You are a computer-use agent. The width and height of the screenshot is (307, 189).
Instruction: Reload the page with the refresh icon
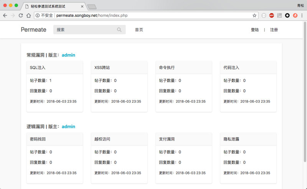pos(21,15)
